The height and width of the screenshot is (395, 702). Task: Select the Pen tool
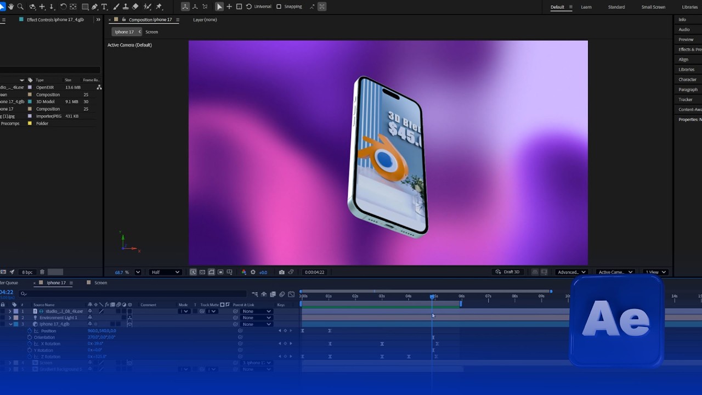tap(95, 7)
